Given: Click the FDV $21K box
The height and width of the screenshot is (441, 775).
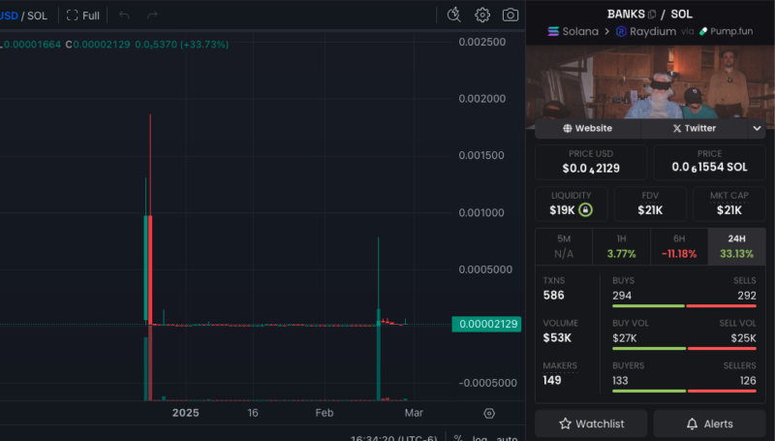Looking at the screenshot, I should click(x=650, y=204).
